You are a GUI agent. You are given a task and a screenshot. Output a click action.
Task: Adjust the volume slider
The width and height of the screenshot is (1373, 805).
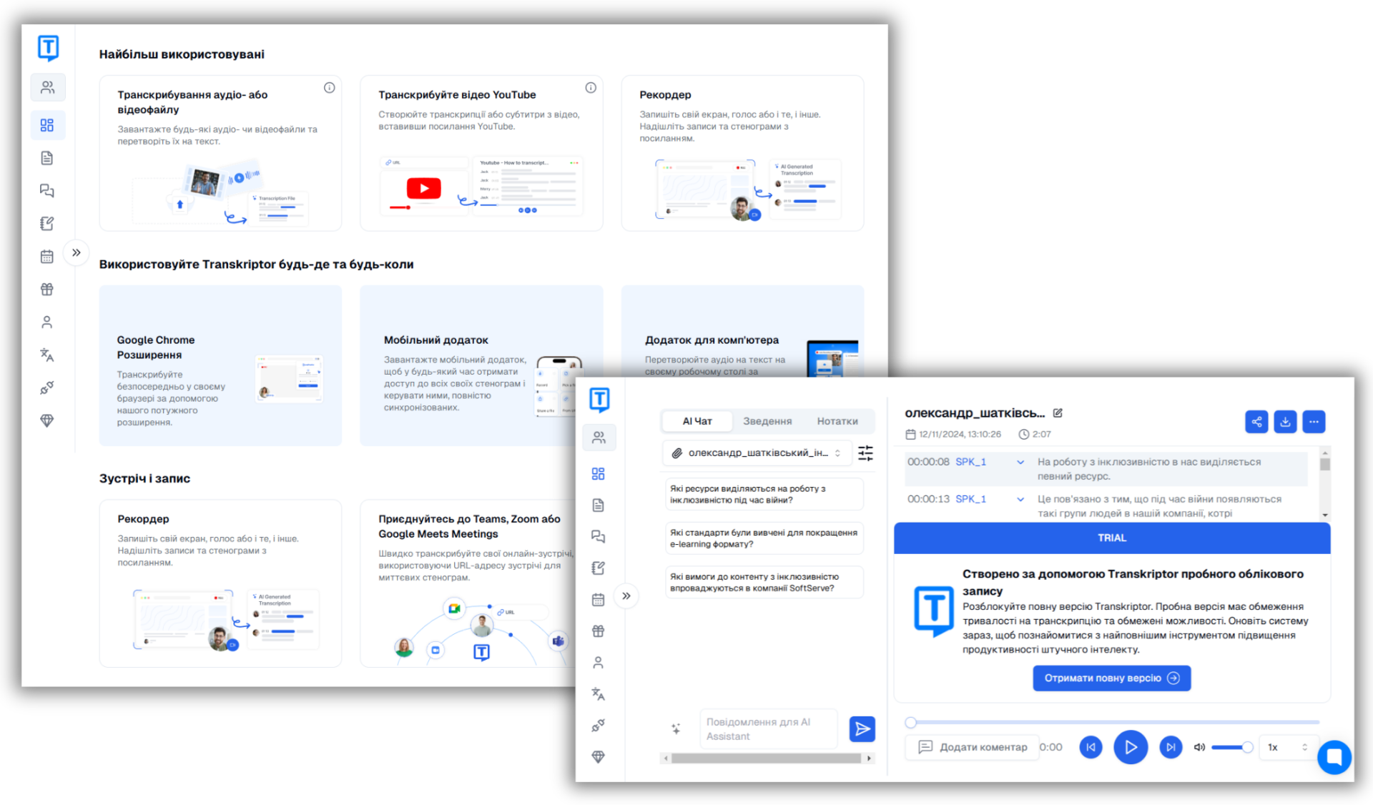(1232, 747)
